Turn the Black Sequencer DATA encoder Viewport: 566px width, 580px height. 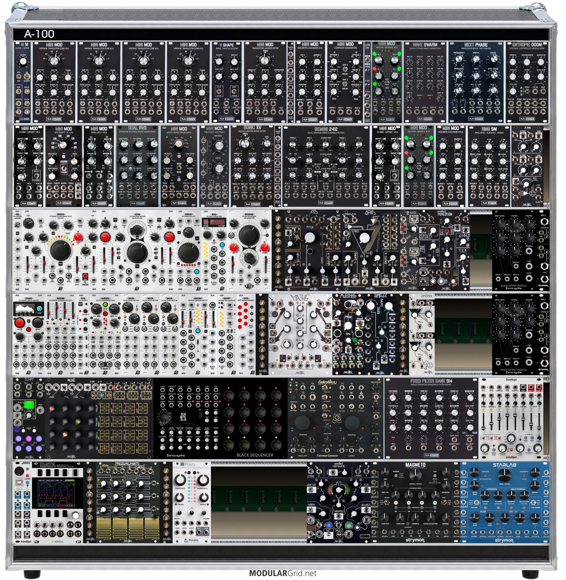click(164, 416)
